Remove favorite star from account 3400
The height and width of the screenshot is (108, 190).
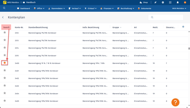pyautogui.click(x=5, y=63)
